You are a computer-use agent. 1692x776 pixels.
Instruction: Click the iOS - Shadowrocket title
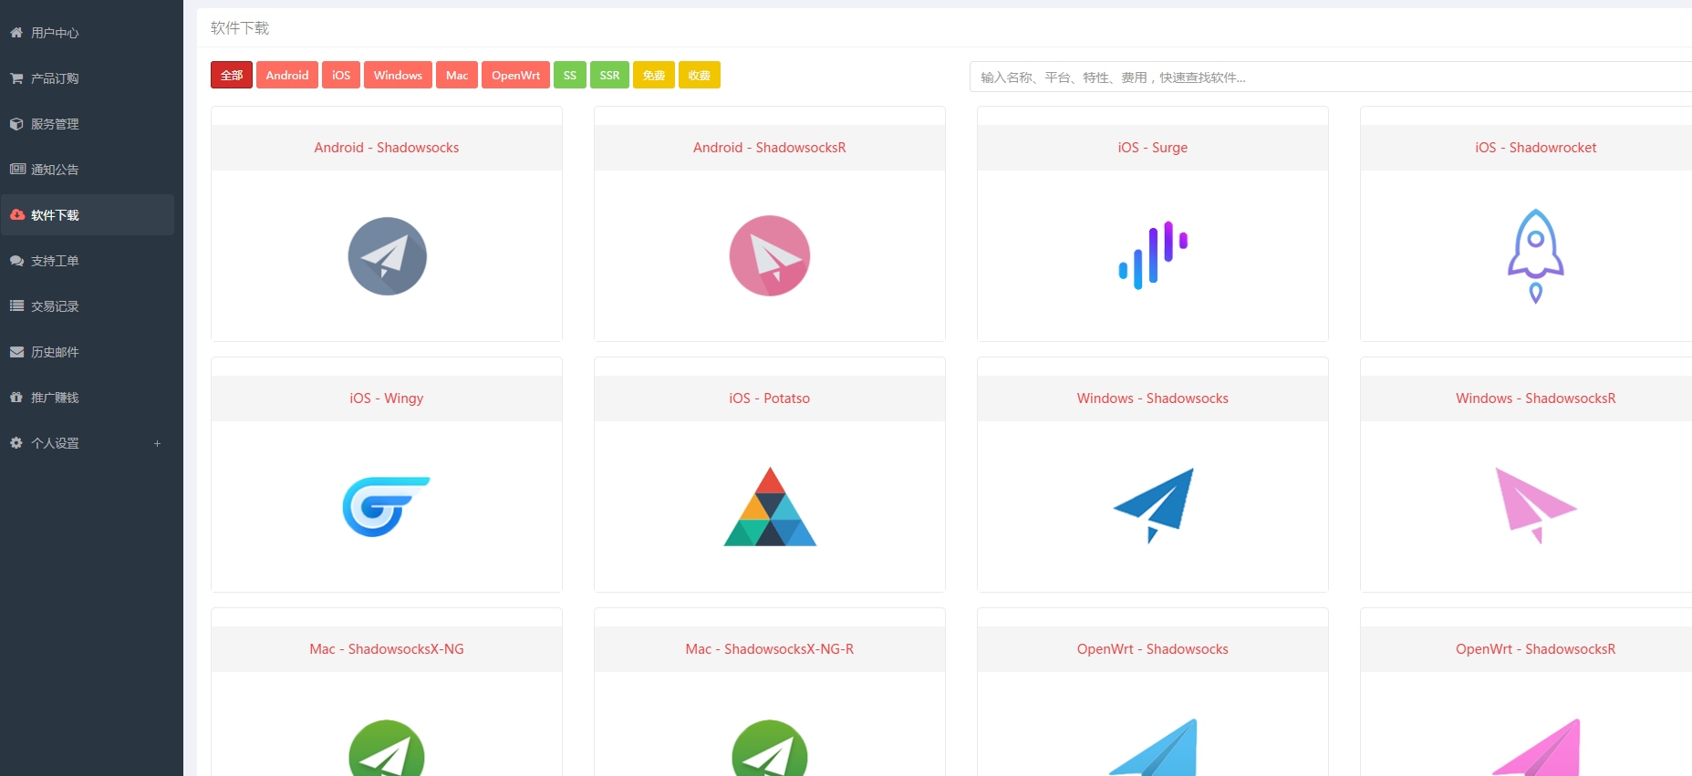[1536, 148]
